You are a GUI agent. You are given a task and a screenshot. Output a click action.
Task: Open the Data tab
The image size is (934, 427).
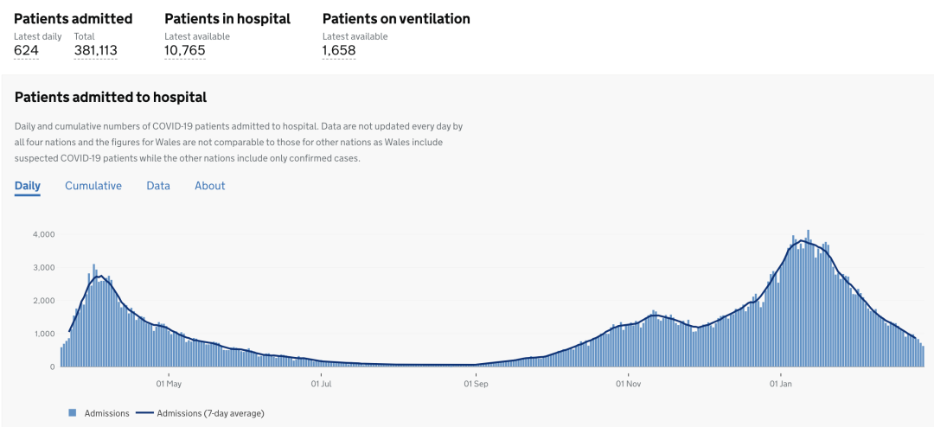point(158,186)
